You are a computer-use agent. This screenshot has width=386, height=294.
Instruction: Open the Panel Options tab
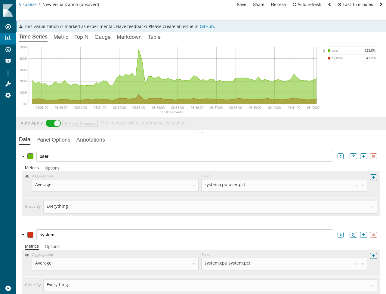(x=53, y=140)
